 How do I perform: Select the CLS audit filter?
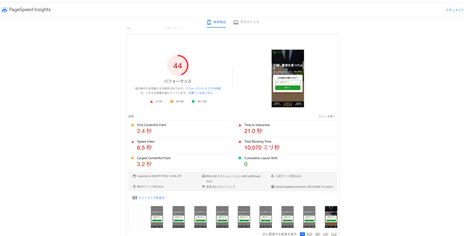pos(334,234)
